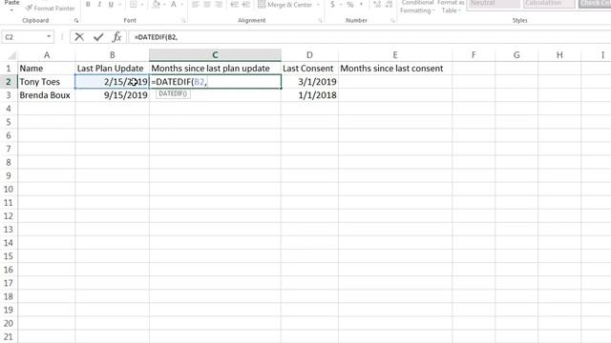Open Font settings dialog launcher

pyautogui.click(x=183, y=21)
